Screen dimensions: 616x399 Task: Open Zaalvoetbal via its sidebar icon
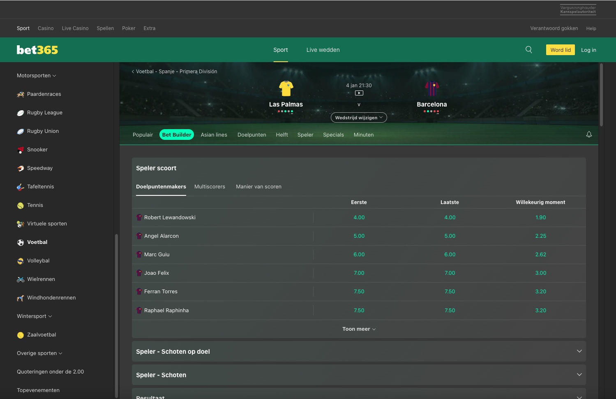[x=20, y=335]
